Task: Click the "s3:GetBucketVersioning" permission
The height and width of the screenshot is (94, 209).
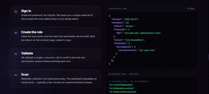Action: coord(123,92)
